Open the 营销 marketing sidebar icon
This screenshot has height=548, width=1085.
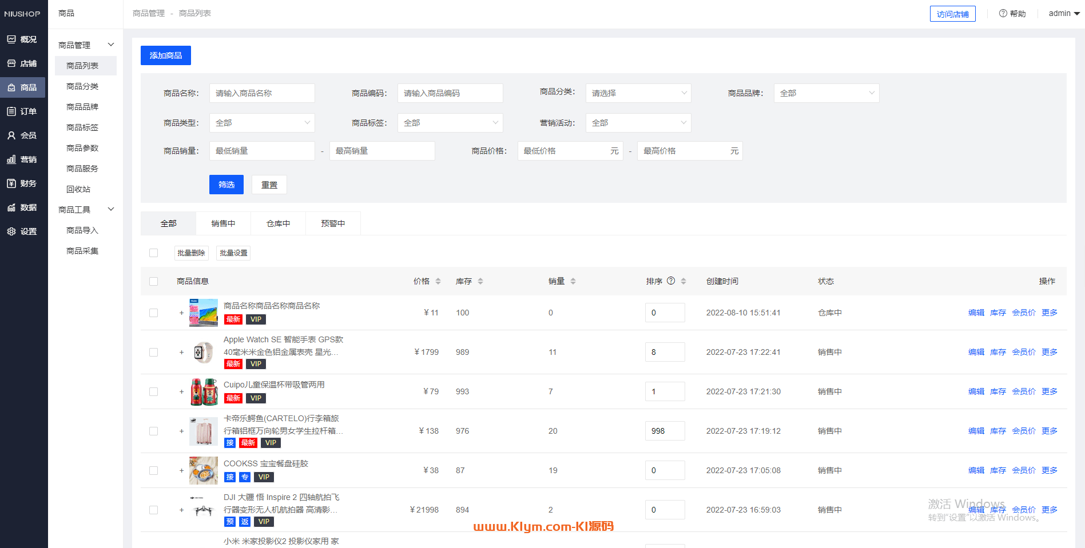tap(11, 159)
